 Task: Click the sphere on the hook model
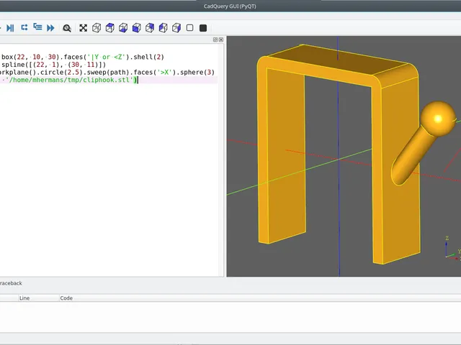(x=438, y=119)
